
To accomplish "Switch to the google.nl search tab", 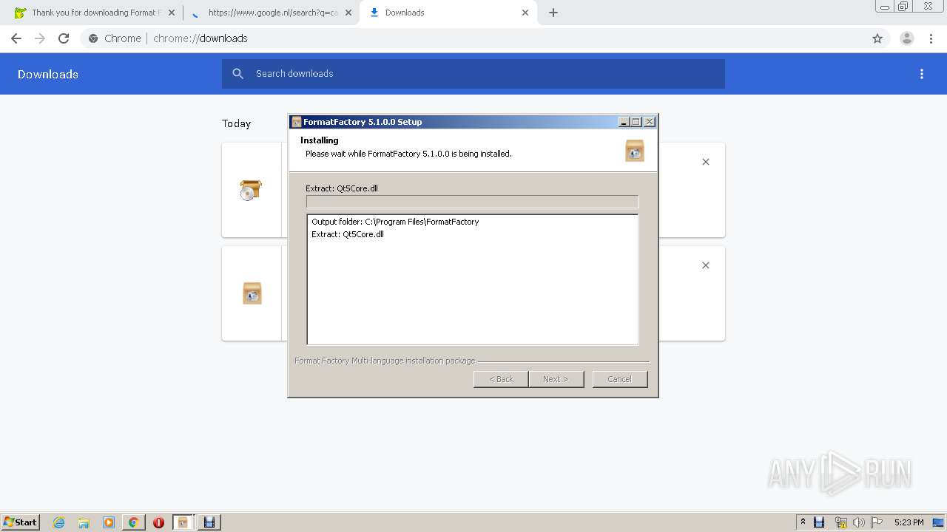I will coord(272,13).
